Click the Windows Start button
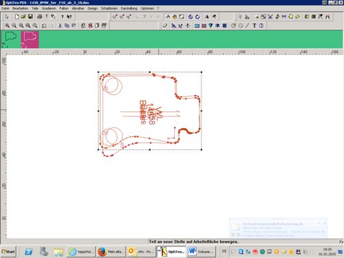The height and width of the screenshot is (258, 344). click(8, 252)
